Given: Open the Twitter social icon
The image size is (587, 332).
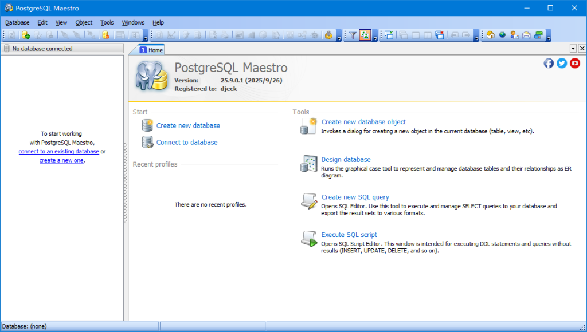Looking at the screenshot, I should click(x=562, y=63).
